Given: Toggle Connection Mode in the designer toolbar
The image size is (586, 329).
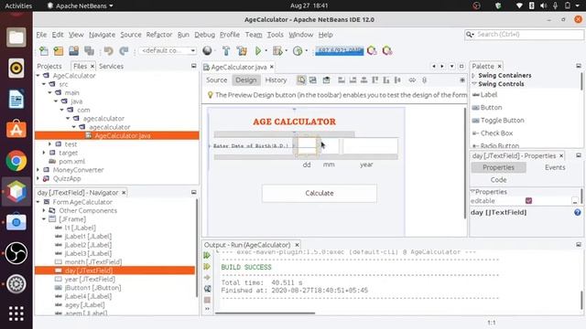Looking at the screenshot, I should (x=313, y=80).
